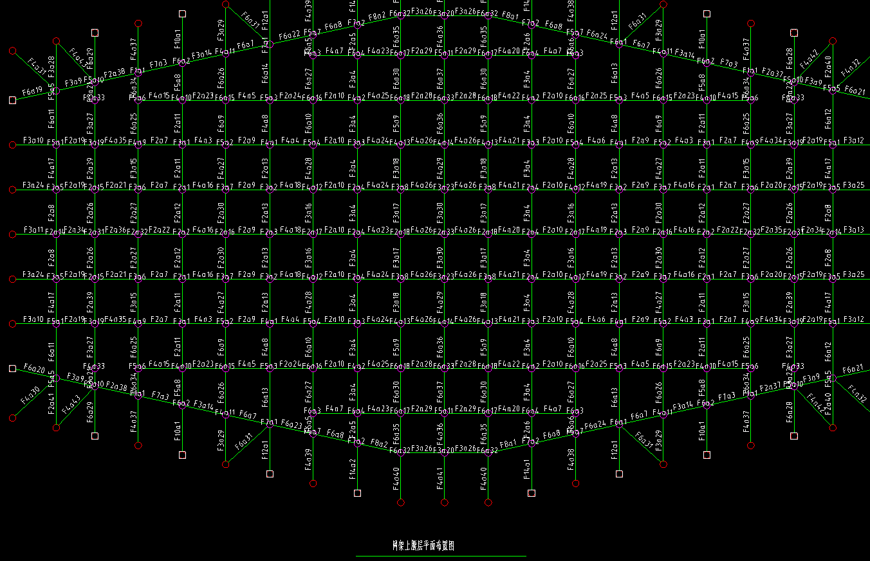
Task: Pick the vertical member label F2a41
Action: pyautogui.click(x=51, y=405)
